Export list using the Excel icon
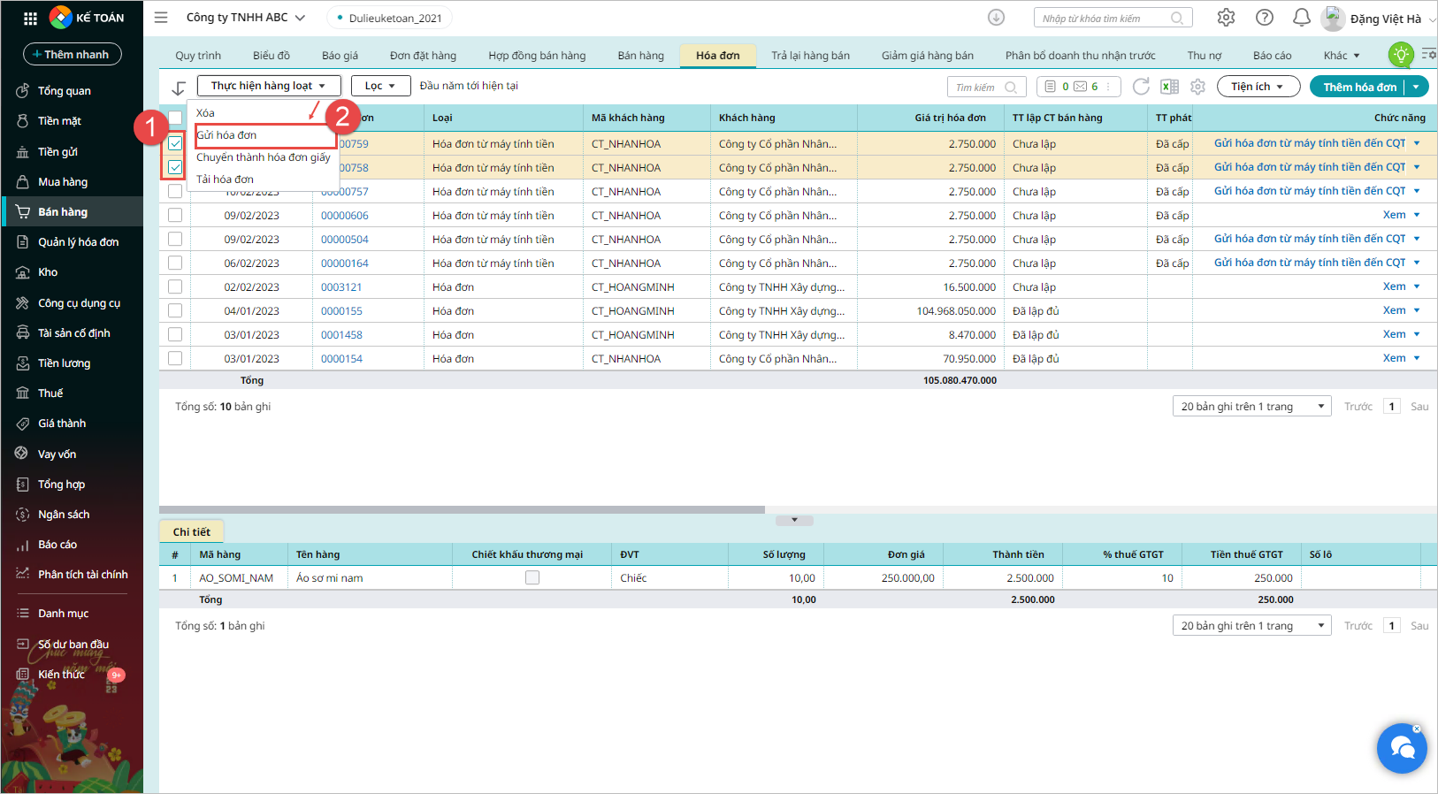 [x=1169, y=87]
